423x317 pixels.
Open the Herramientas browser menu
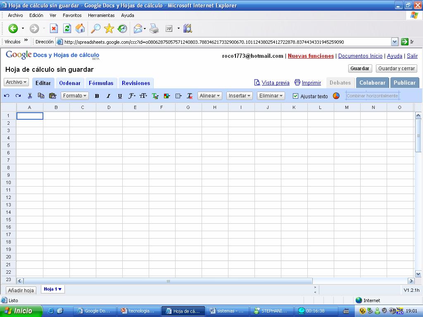coord(101,15)
